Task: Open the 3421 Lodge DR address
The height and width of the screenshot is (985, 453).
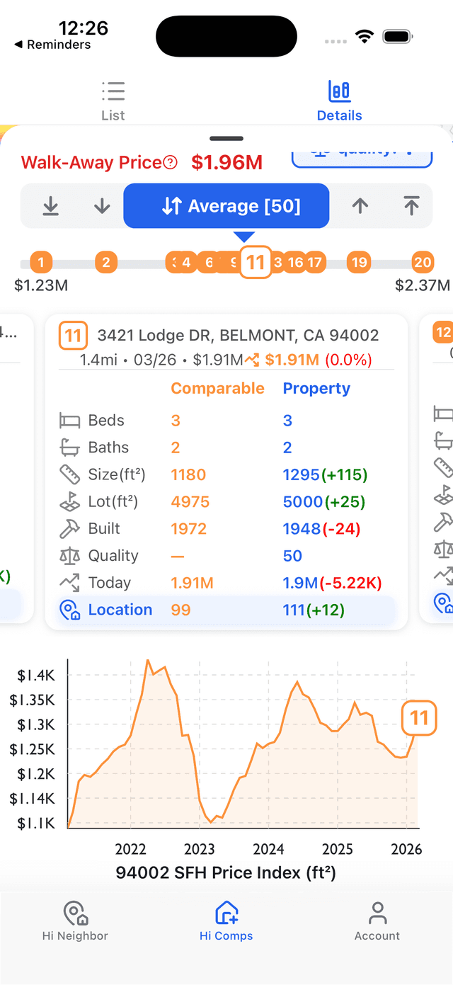Action: click(238, 335)
